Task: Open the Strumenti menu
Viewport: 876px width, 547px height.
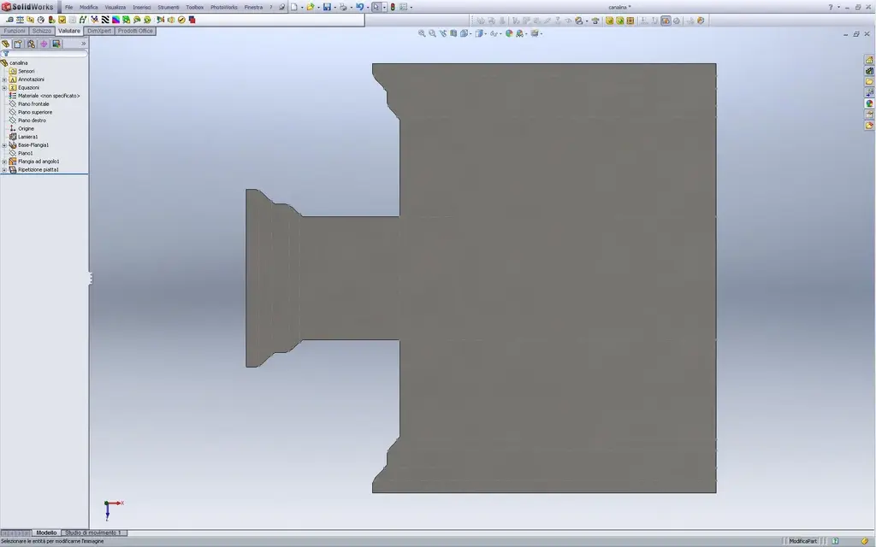Action: click(x=169, y=7)
